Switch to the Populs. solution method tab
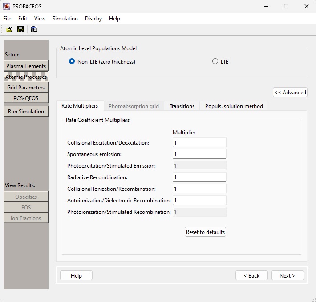The height and width of the screenshot is (302, 316). tap(234, 106)
